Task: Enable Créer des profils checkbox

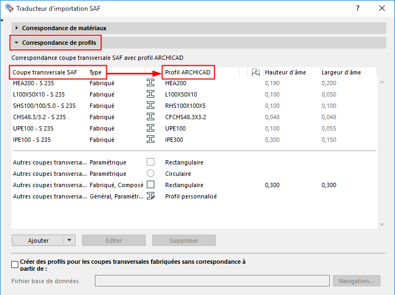Action: [15, 265]
